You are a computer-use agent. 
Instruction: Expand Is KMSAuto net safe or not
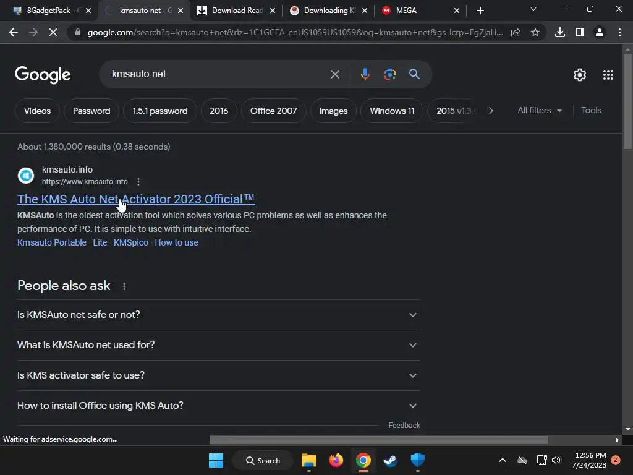click(218, 315)
